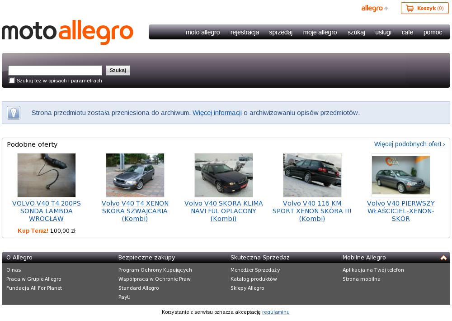Click the Szukaj search button
Viewport: 452px width, 321px height.
click(118, 71)
